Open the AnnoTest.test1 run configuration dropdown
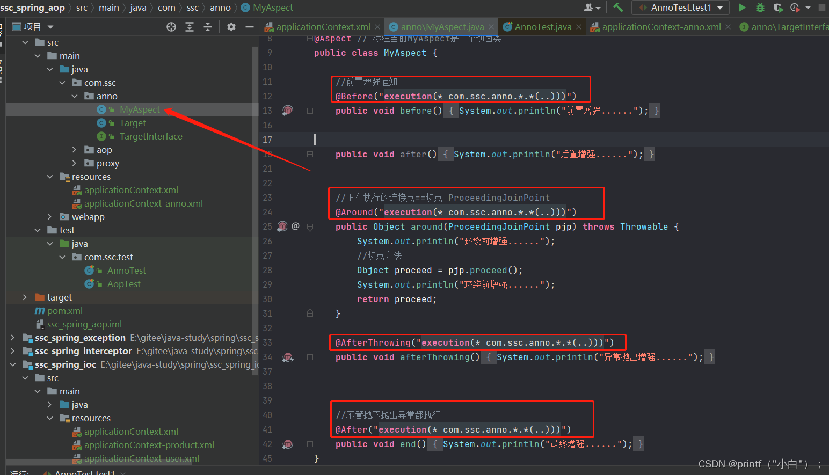 click(681, 8)
